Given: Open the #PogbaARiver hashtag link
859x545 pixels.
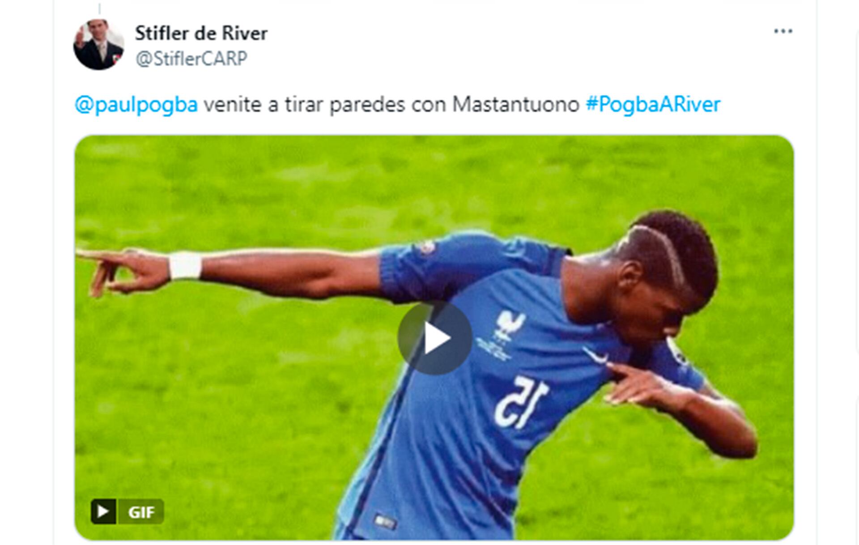Looking at the screenshot, I should click(x=653, y=105).
